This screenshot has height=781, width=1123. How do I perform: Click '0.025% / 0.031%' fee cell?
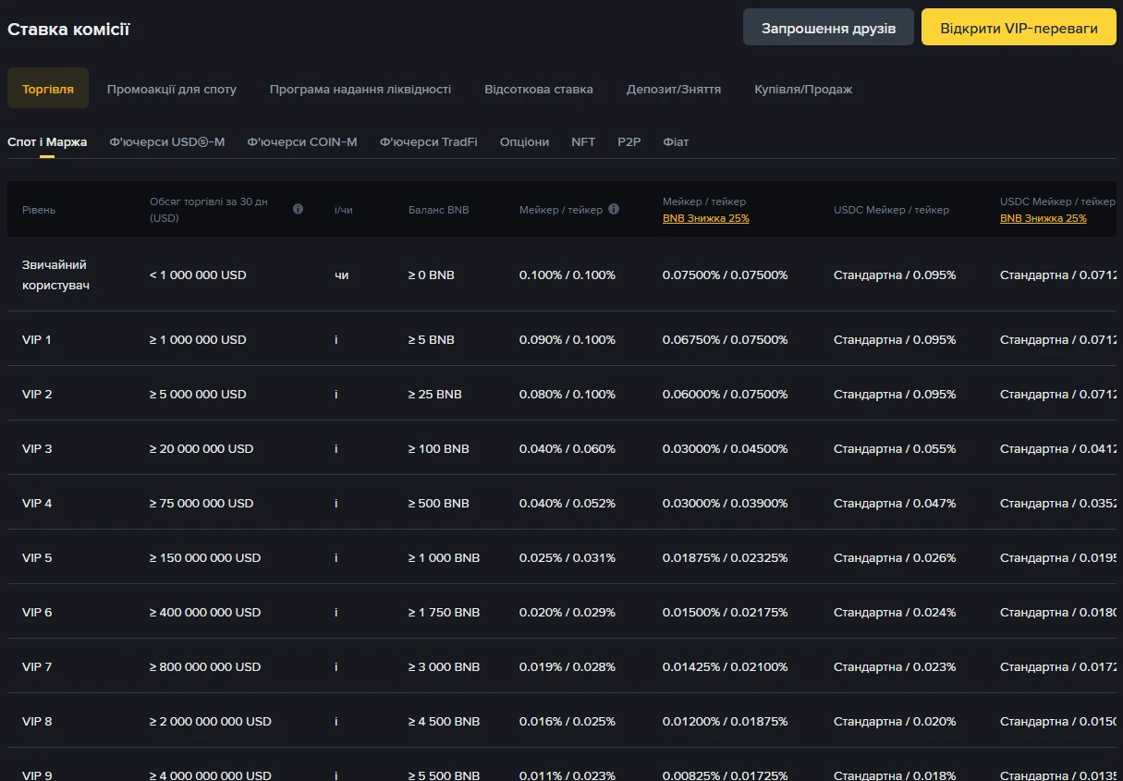click(x=568, y=557)
